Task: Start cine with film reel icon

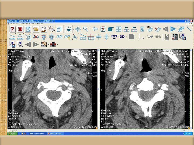Action: click(x=111, y=29)
